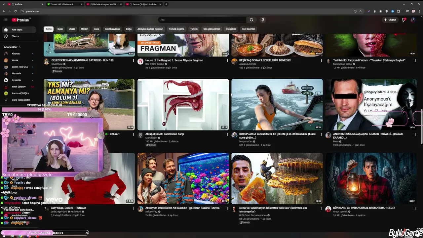Open the DÜNYANIN EN PARANORMAL ORMANINDA thumbnail
423x238 pixels.
click(371, 178)
